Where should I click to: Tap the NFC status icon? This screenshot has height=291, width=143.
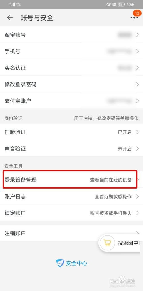click(x=114, y=5)
